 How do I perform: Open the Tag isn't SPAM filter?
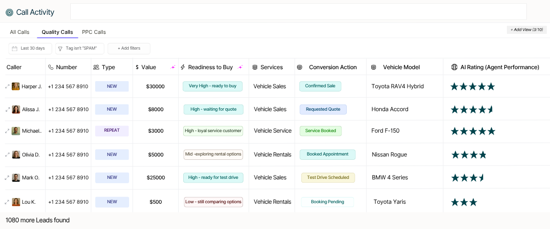click(79, 48)
